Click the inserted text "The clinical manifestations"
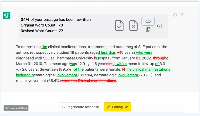Viewport: 200px width, 116px height. tap(148, 69)
